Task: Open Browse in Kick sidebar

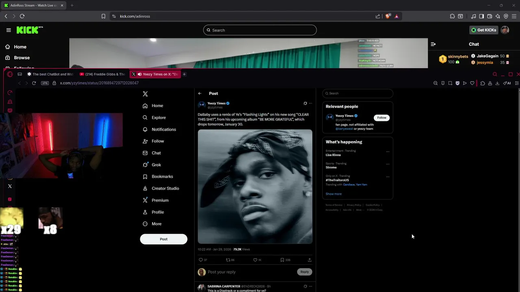Action: pos(18,58)
